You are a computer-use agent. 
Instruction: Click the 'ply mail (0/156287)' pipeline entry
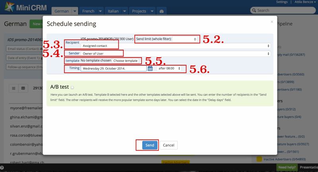coord(291,55)
